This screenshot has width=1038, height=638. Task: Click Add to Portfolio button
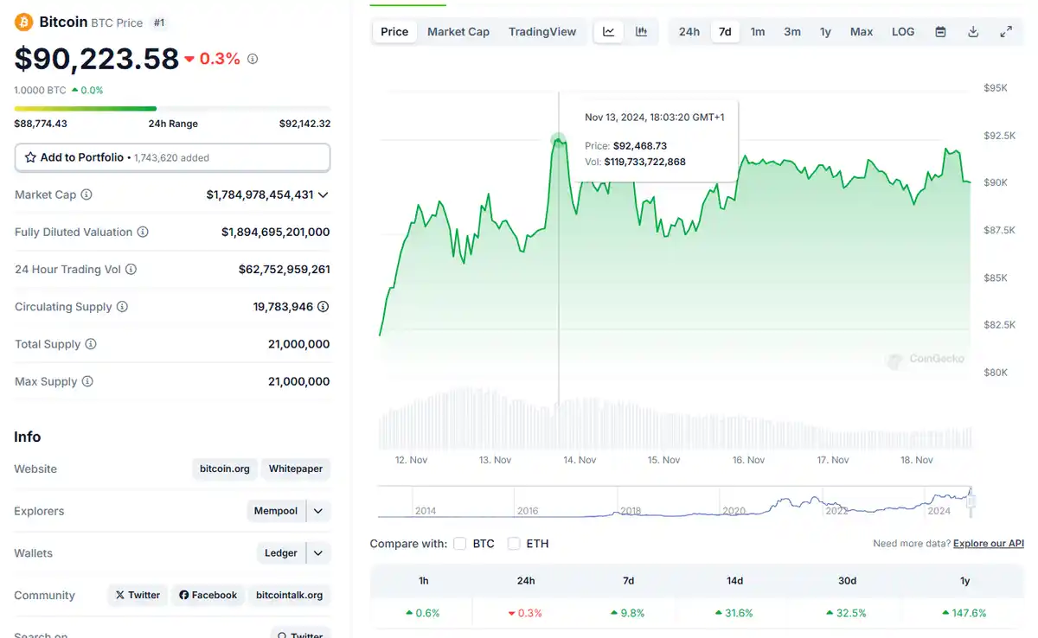coord(172,157)
